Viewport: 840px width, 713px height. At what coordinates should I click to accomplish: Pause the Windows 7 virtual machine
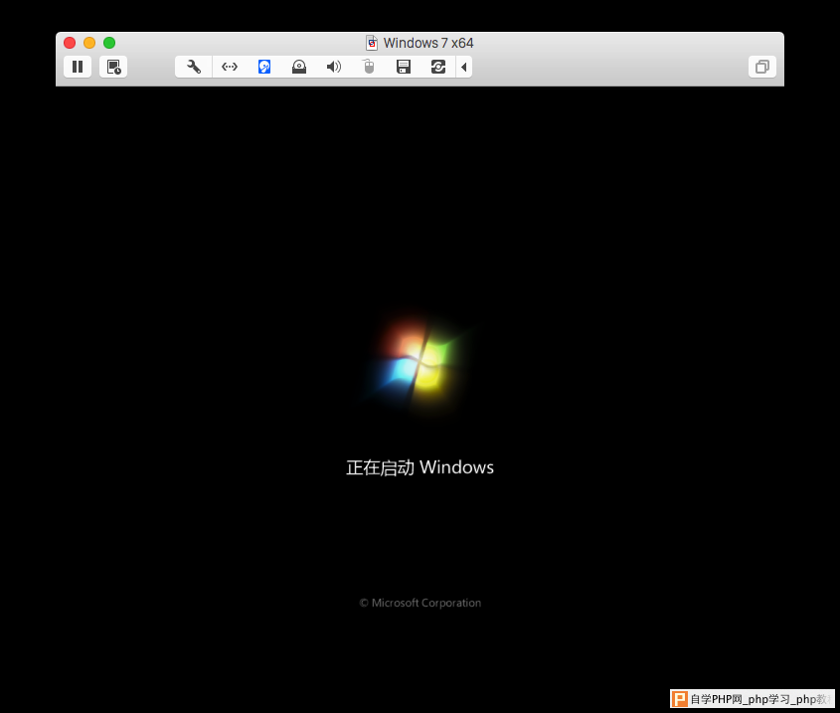pos(78,67)
